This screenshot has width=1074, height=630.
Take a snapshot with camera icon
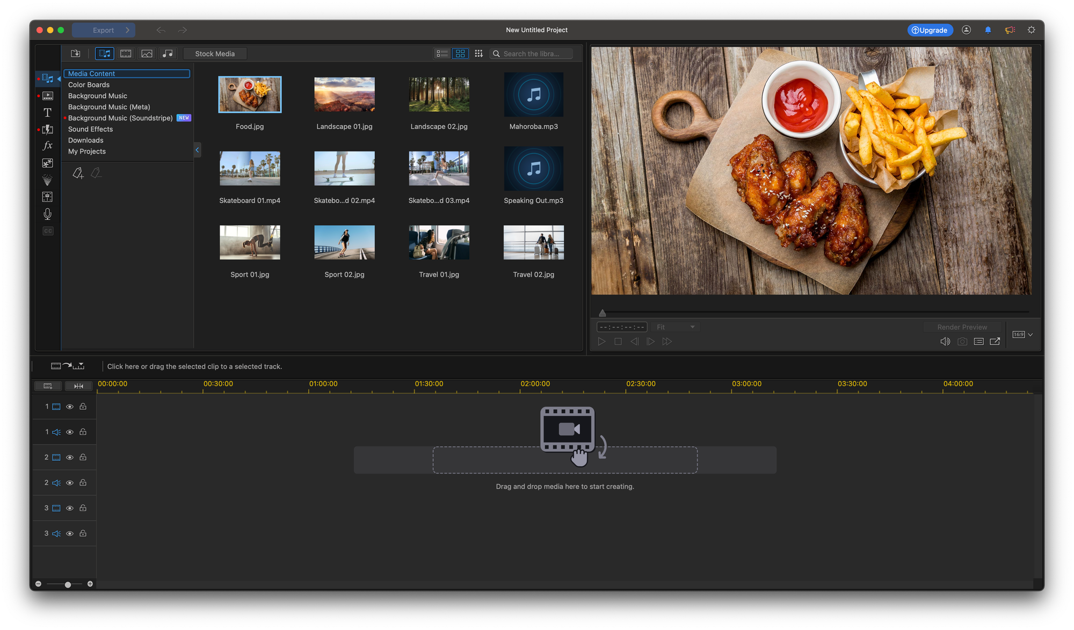[x=962, y=342]
